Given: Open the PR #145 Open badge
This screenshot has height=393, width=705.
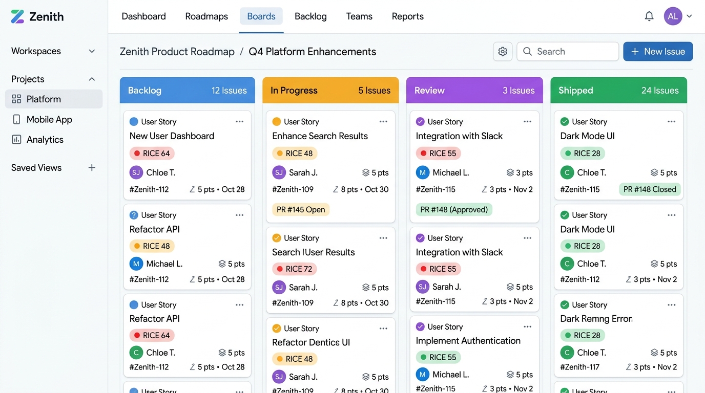Looking at the screenshot, I should click(301, 209).
